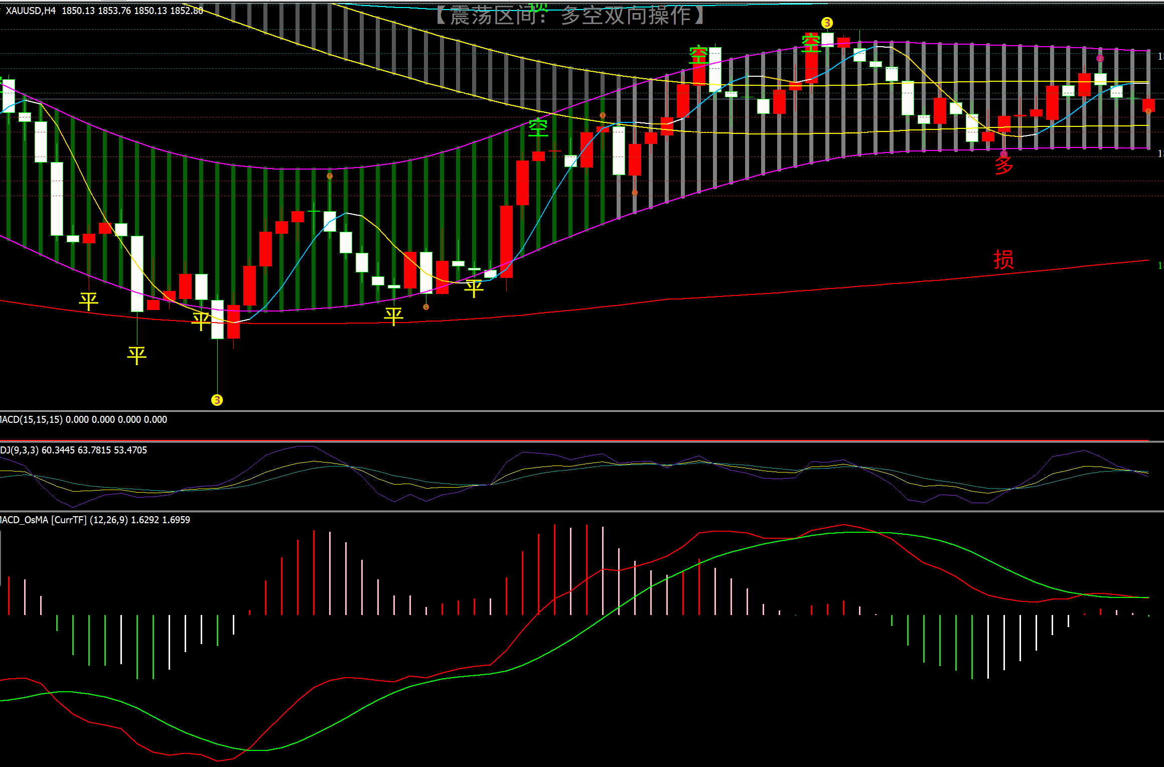Viewport: 1164px width, 767px height.
Task: Select the red 损 stop-loss label
Action: (1003, 260)
